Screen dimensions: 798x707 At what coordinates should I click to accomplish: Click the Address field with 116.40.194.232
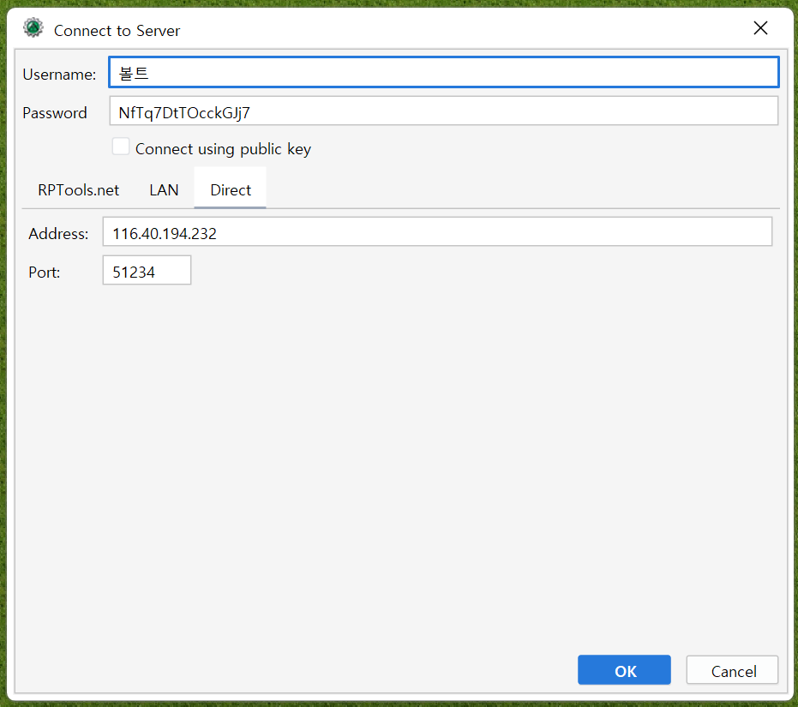click(437, 232)
